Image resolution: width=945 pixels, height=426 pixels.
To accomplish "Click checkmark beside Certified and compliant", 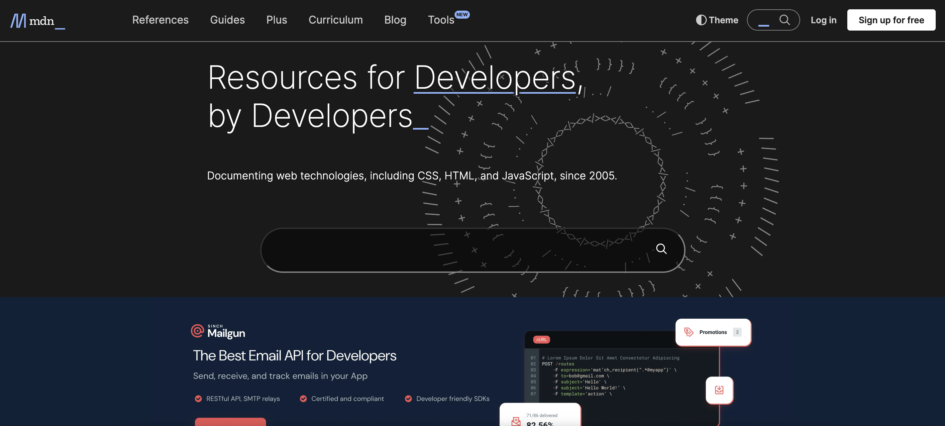I will click(x=303, y=399).
